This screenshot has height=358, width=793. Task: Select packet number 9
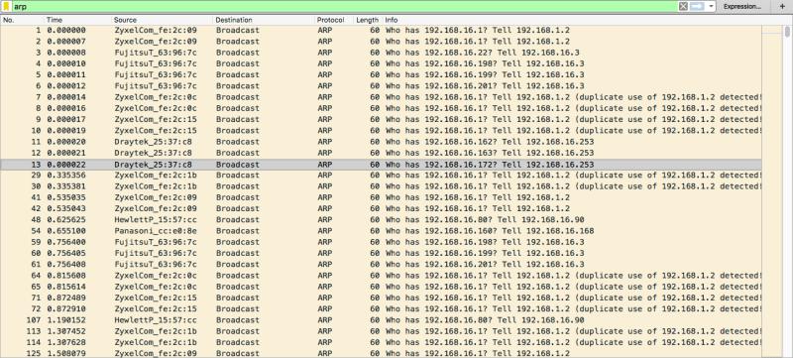(381, 119)
